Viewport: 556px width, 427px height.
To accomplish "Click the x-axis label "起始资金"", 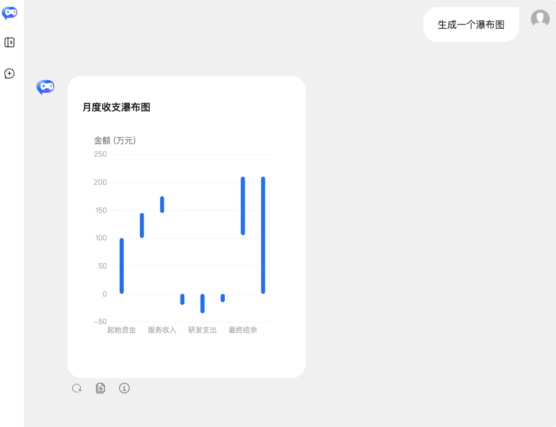I will coord(121,330).
